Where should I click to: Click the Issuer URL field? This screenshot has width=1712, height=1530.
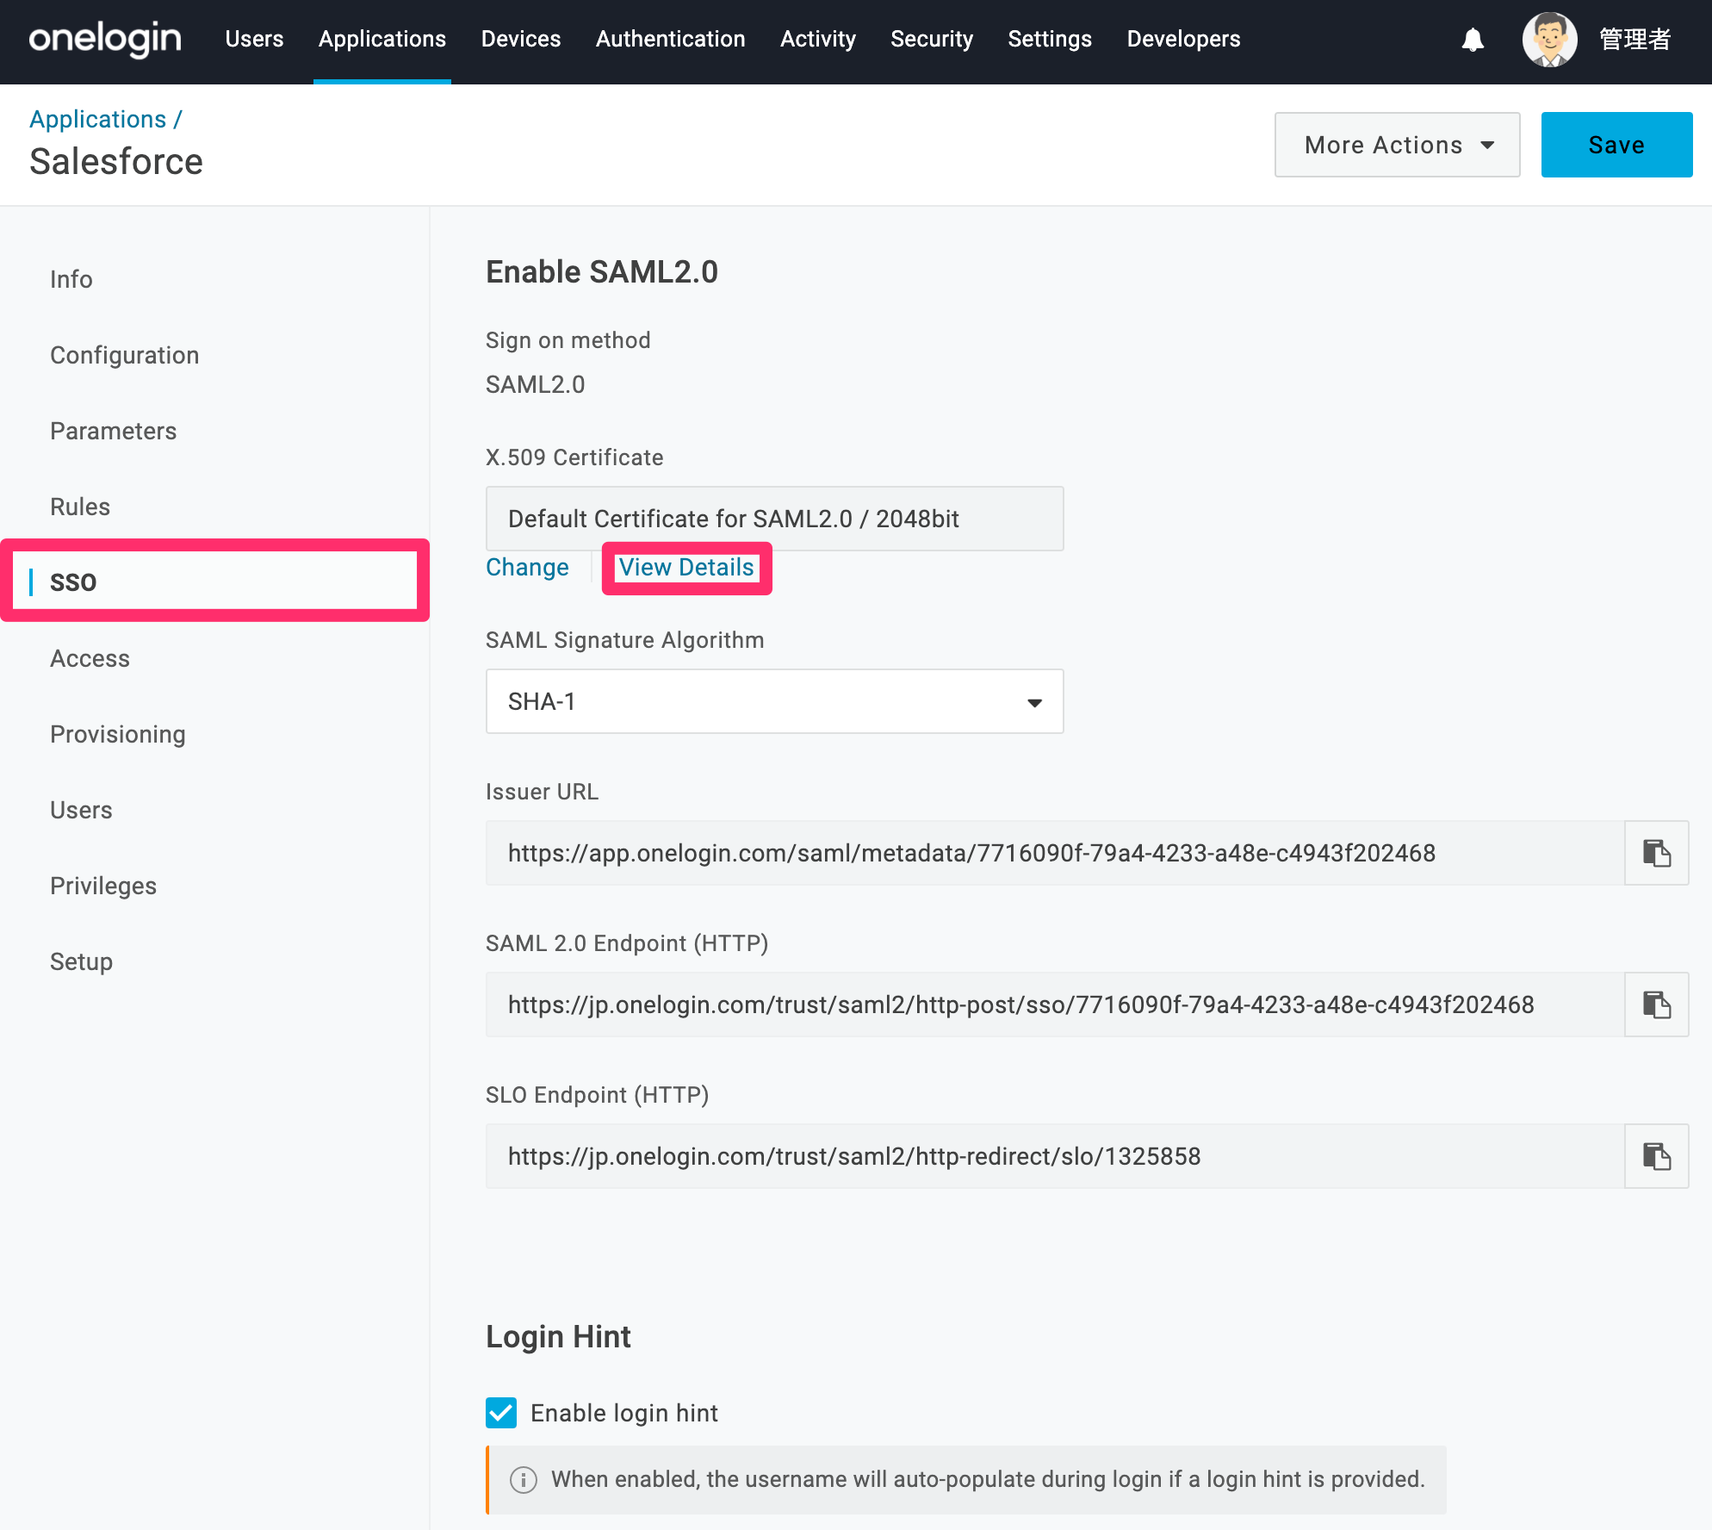point(1055,853)
